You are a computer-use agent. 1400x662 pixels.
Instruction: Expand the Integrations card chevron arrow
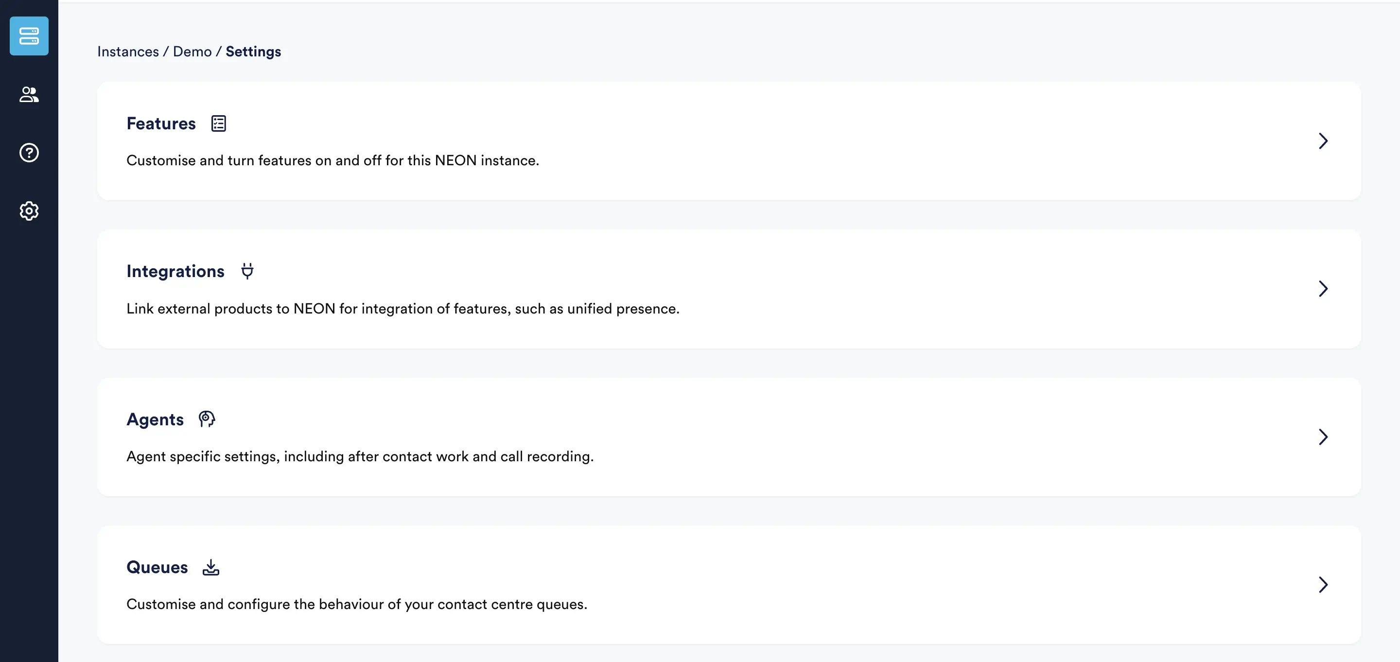click(1323, 289)
